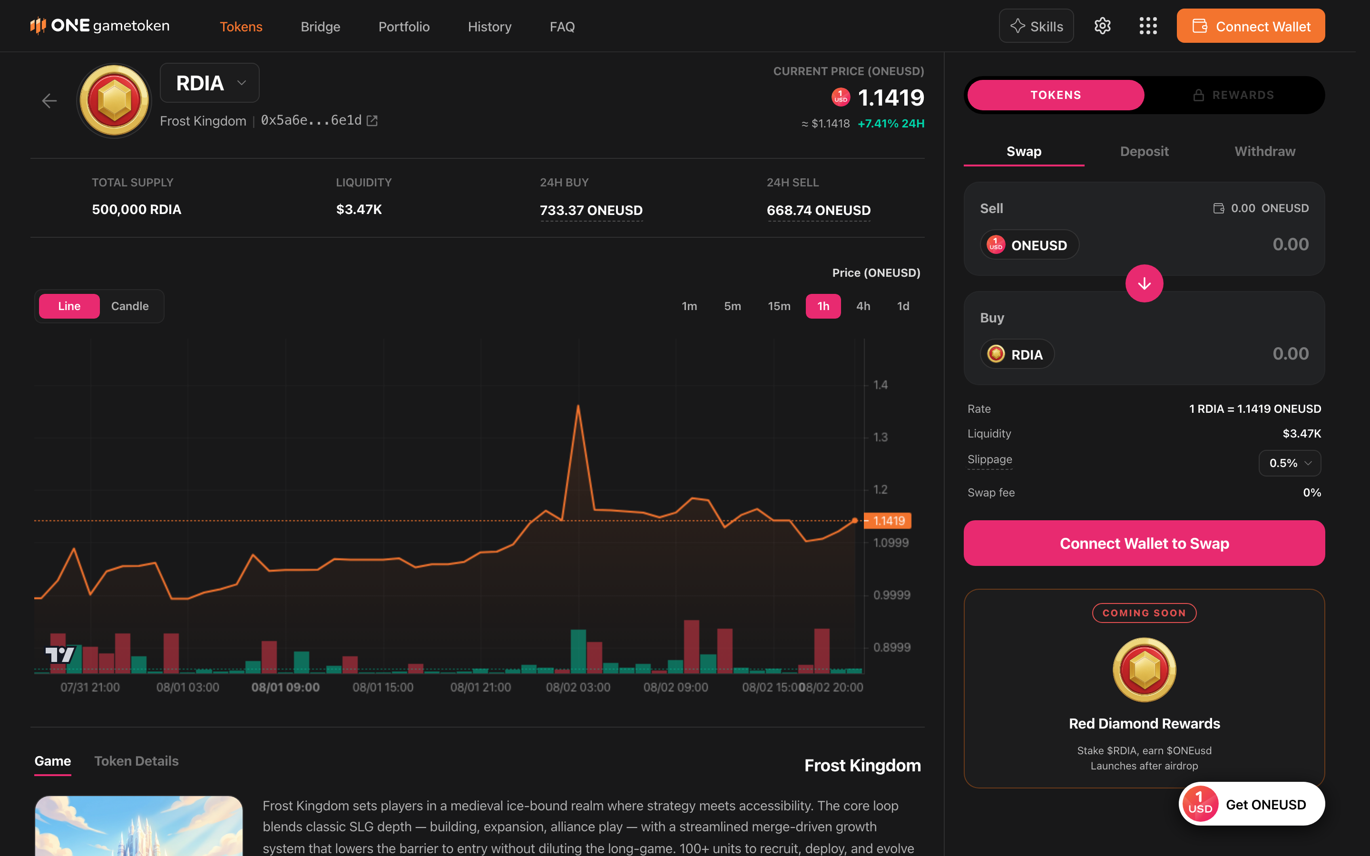
Task: Click the ONEUSD coin icon in Sell selector
Action: (x=997, y=244)
